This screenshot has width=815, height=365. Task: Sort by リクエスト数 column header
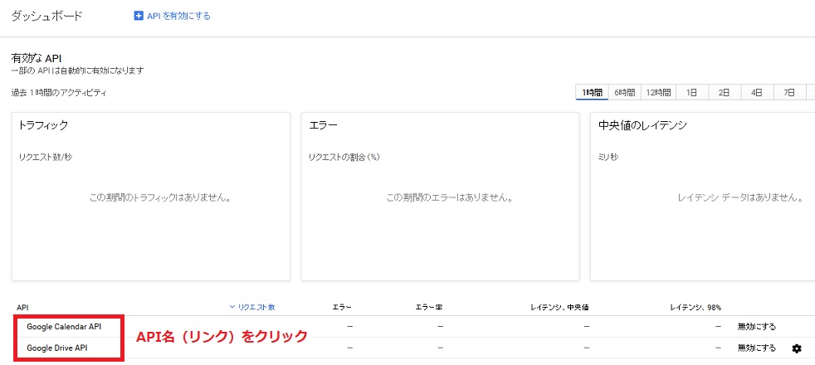click(252, 307)
